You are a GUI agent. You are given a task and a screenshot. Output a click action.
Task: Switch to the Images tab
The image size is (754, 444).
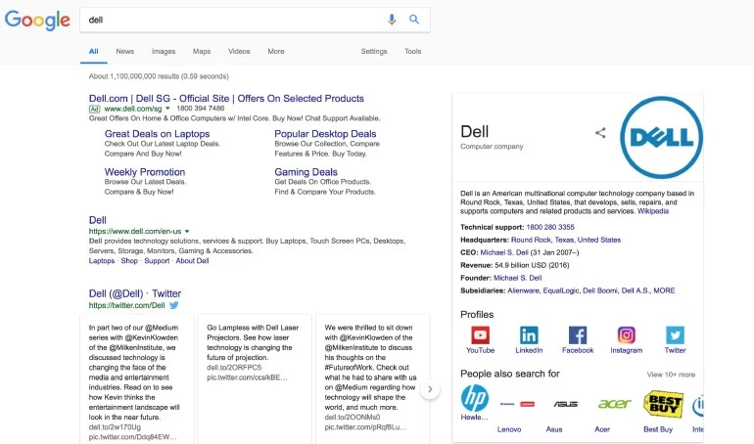(164, 51)
